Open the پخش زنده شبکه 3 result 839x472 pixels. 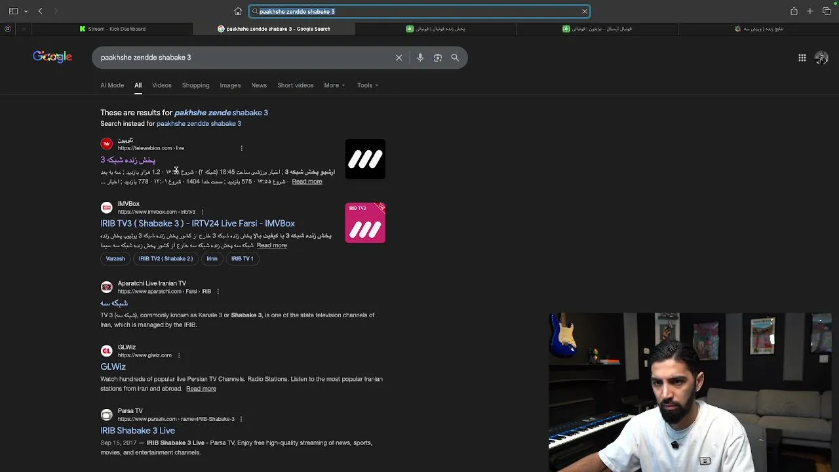[128, 160]
